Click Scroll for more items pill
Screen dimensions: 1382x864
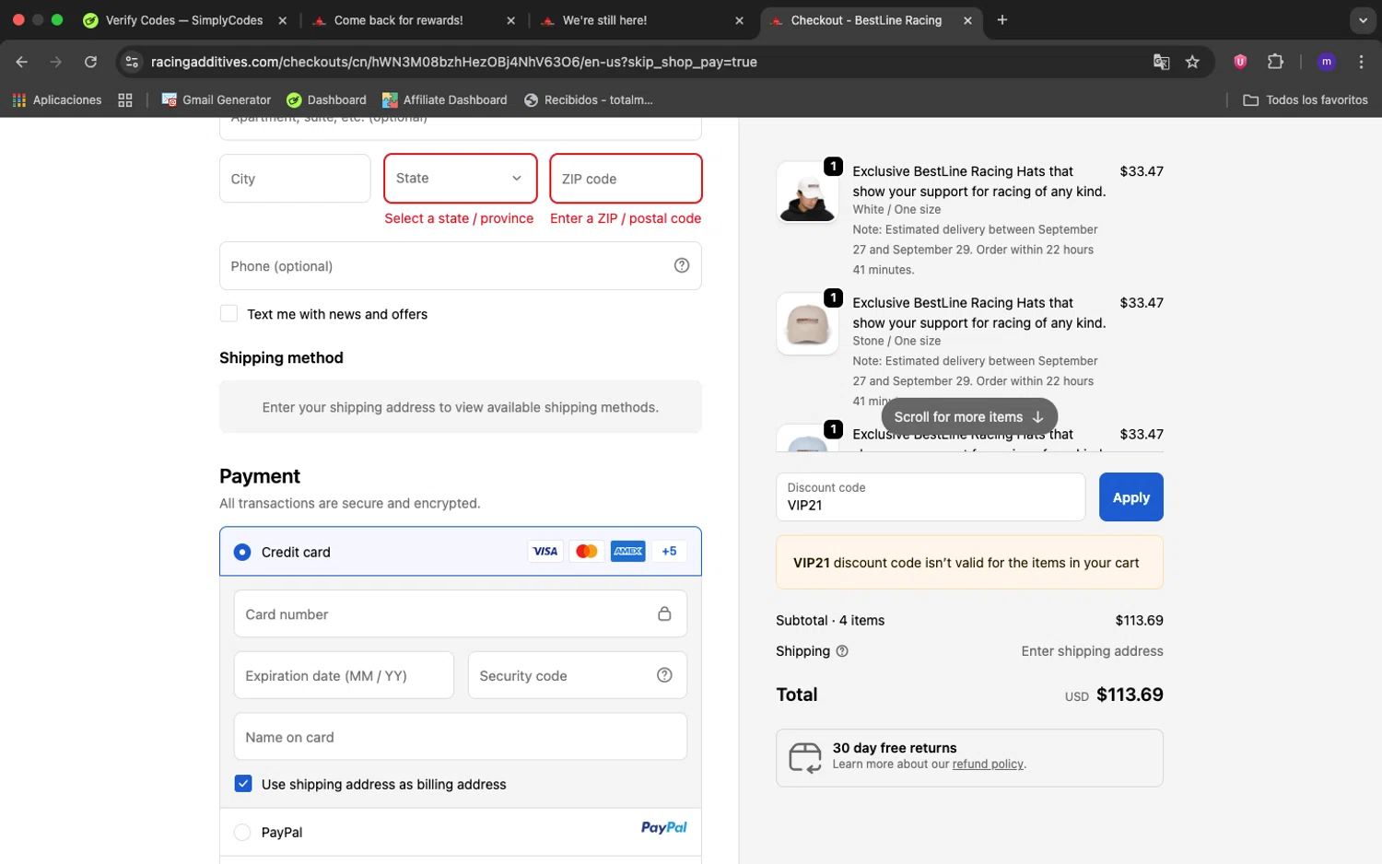[969, 416]
